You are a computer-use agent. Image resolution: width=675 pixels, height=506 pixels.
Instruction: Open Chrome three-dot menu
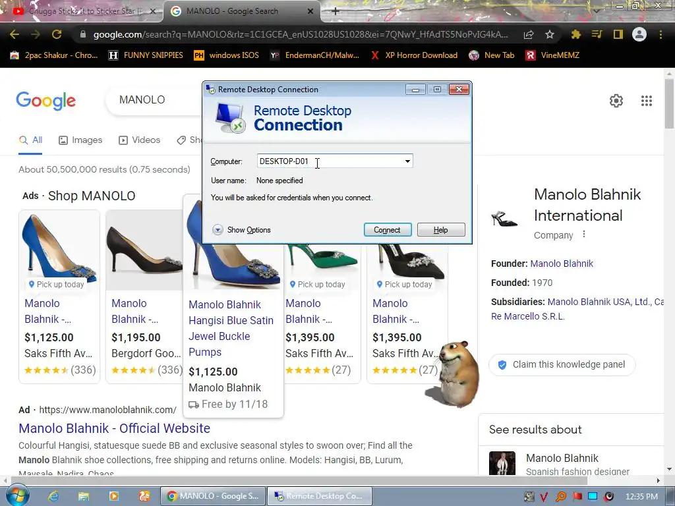point(660,34)
